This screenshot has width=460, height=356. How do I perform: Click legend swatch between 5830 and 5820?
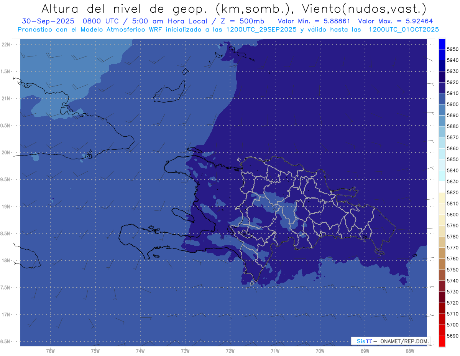(442, 187)
